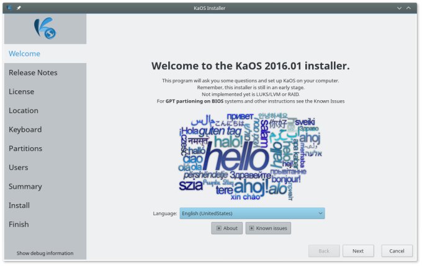
Task: Select the Install step
Action: click(x=45, y=205)
